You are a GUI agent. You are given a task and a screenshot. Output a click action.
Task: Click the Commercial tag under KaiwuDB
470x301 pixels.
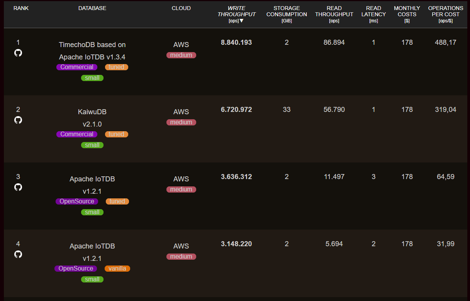(x=77, y=134)
